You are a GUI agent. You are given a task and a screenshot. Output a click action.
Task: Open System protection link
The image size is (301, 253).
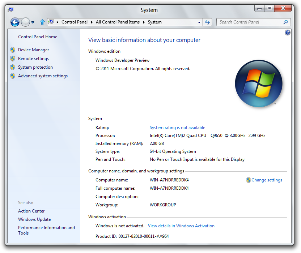point(35,67)
